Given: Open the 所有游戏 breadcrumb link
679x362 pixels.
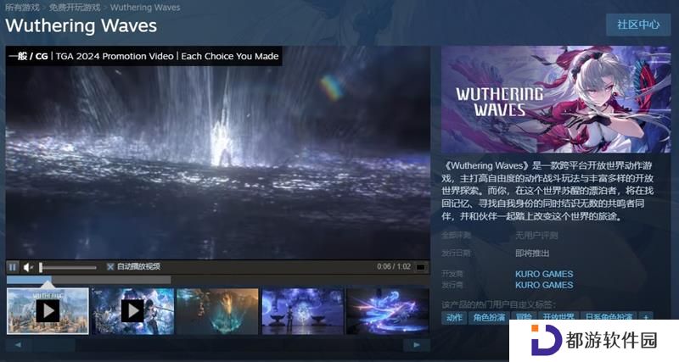Looking at the screenshot, I should point(22,8).
